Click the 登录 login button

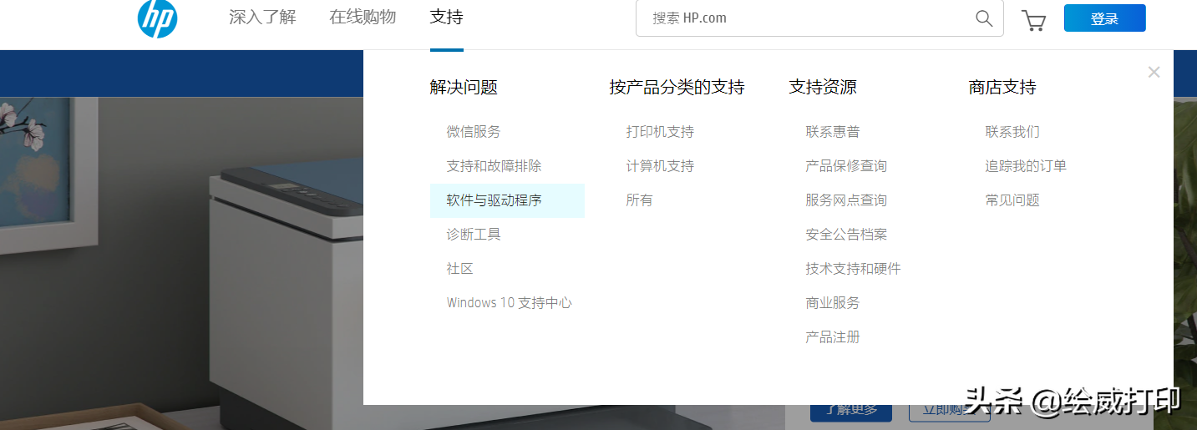[1104, 18]
